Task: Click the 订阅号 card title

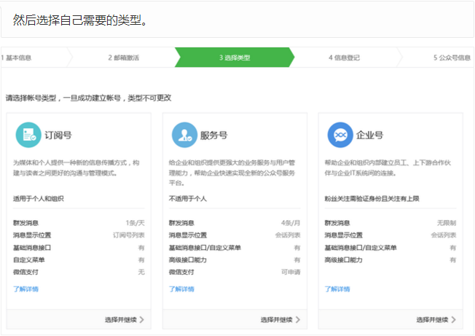Action: pyautogui.click(x=58, y=135)
